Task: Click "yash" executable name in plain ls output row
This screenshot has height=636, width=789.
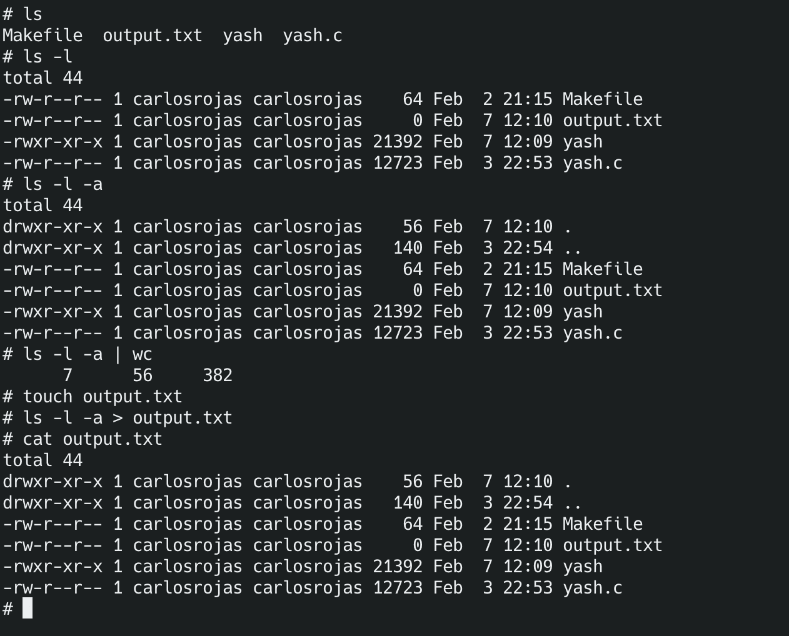Action: pos(243,35)
